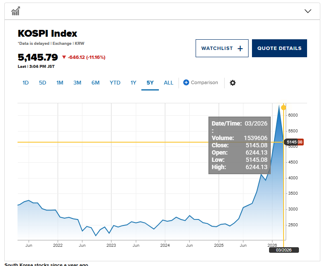Viewport: 325px width, 266px height.
Task: Click the 2500 y-axis label
Action: click(x=293, y=225)
